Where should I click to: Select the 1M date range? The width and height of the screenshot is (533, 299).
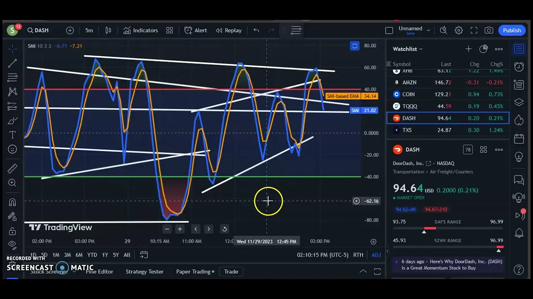click(56, 255)
